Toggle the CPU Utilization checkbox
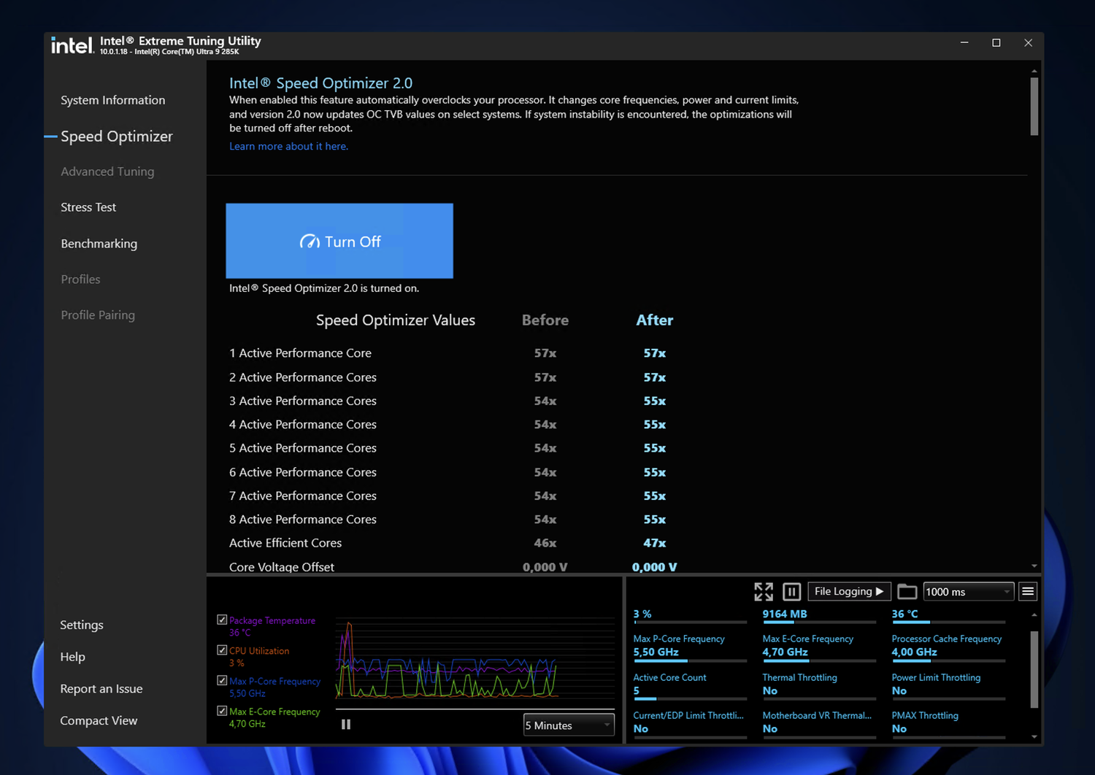 click(x=222, y=650)
